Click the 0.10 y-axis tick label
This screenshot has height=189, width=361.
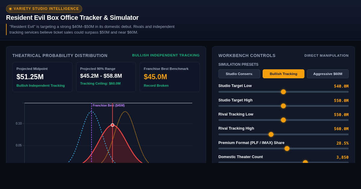point(19,124)
